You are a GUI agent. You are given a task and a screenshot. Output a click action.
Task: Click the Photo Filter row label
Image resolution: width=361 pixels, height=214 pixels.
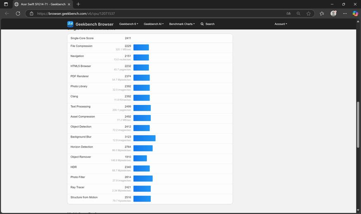[x=77, y=177]
